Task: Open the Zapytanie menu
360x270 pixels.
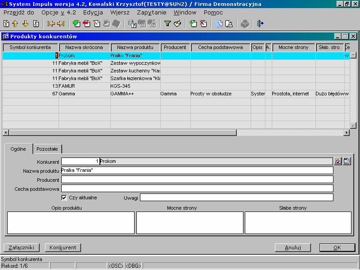Action: pyautogui.click(x=152, y=13)
